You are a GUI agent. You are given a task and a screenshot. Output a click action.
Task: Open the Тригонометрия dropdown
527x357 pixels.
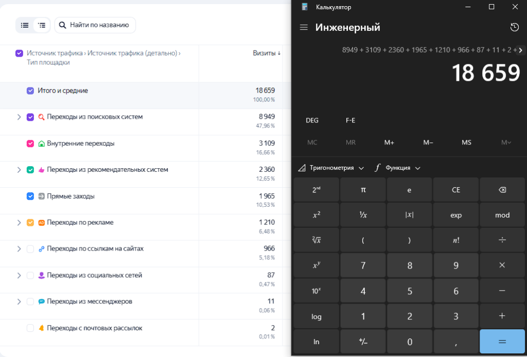pyautogui.click(x=331, y=168)
